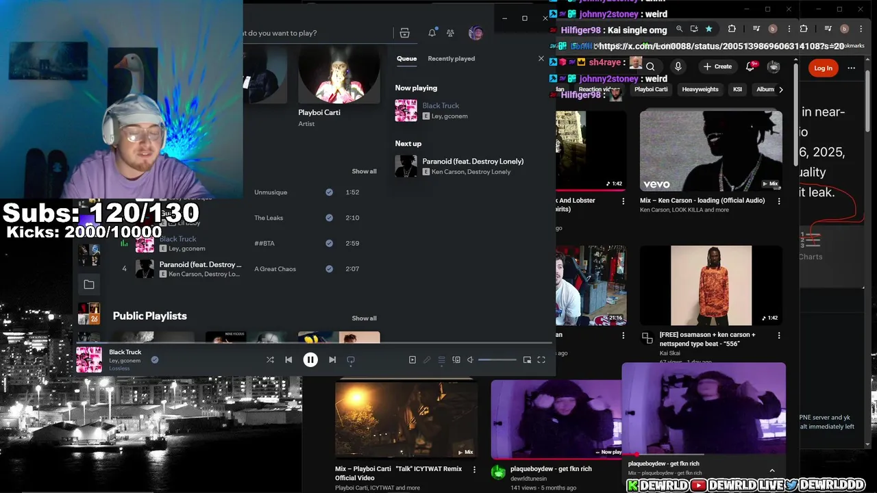The height and width of the screenshot is (493, 877).
Task: Open Spotify Friend Activity icon
Action: point(450,33)
